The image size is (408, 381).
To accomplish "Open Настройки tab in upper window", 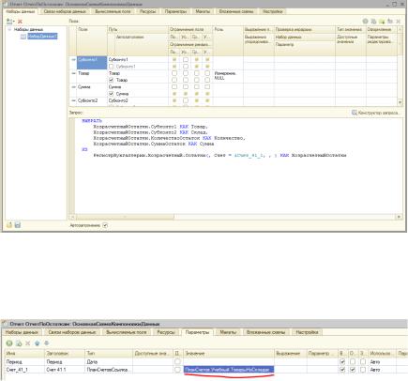I will tap(273, 11).
